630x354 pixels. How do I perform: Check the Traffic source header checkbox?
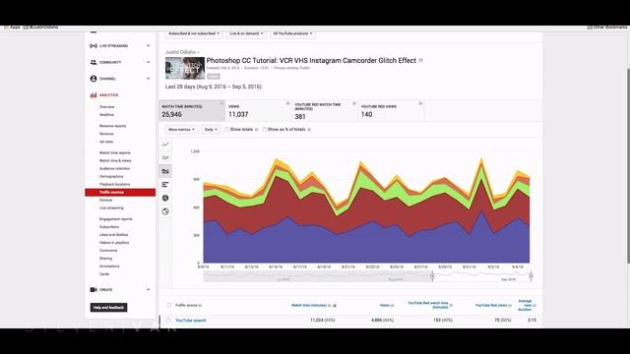[x=169, y=306]
